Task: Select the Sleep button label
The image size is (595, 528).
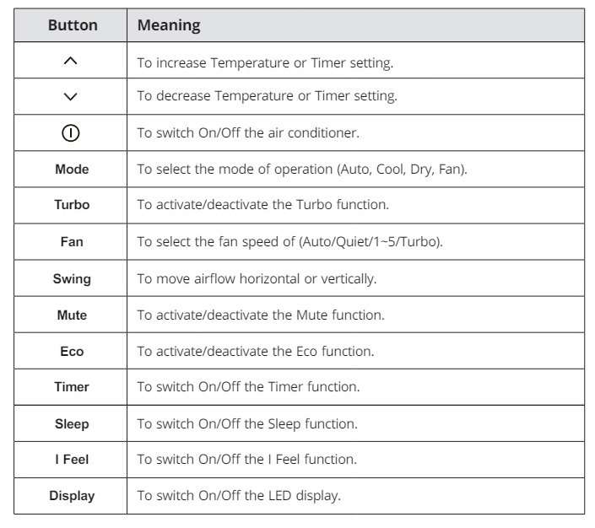Action: 71,423
